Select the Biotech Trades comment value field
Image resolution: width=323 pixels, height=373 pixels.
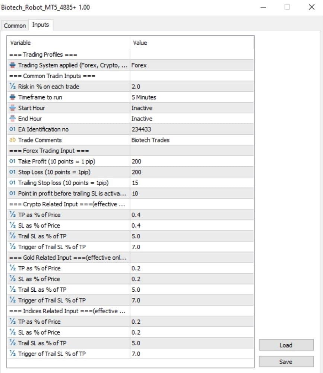[192, 140]
